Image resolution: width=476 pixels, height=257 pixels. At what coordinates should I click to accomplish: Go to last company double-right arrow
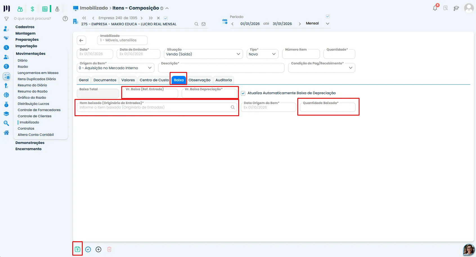[x=151, y=18]
